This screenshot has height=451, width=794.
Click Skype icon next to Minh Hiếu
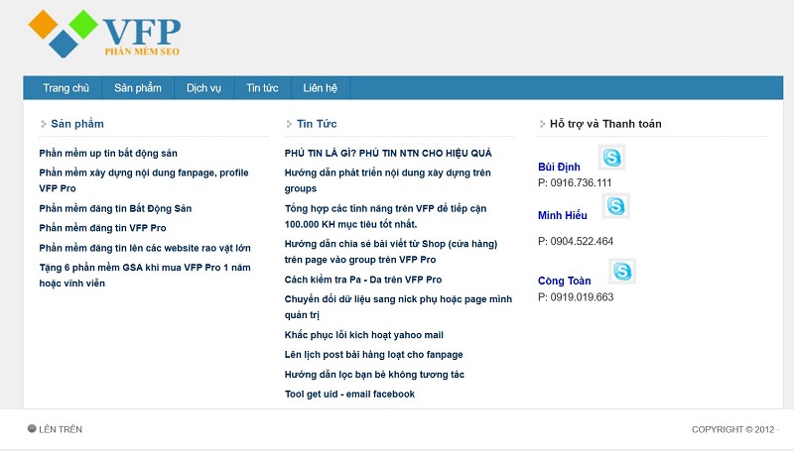(615, 206)
